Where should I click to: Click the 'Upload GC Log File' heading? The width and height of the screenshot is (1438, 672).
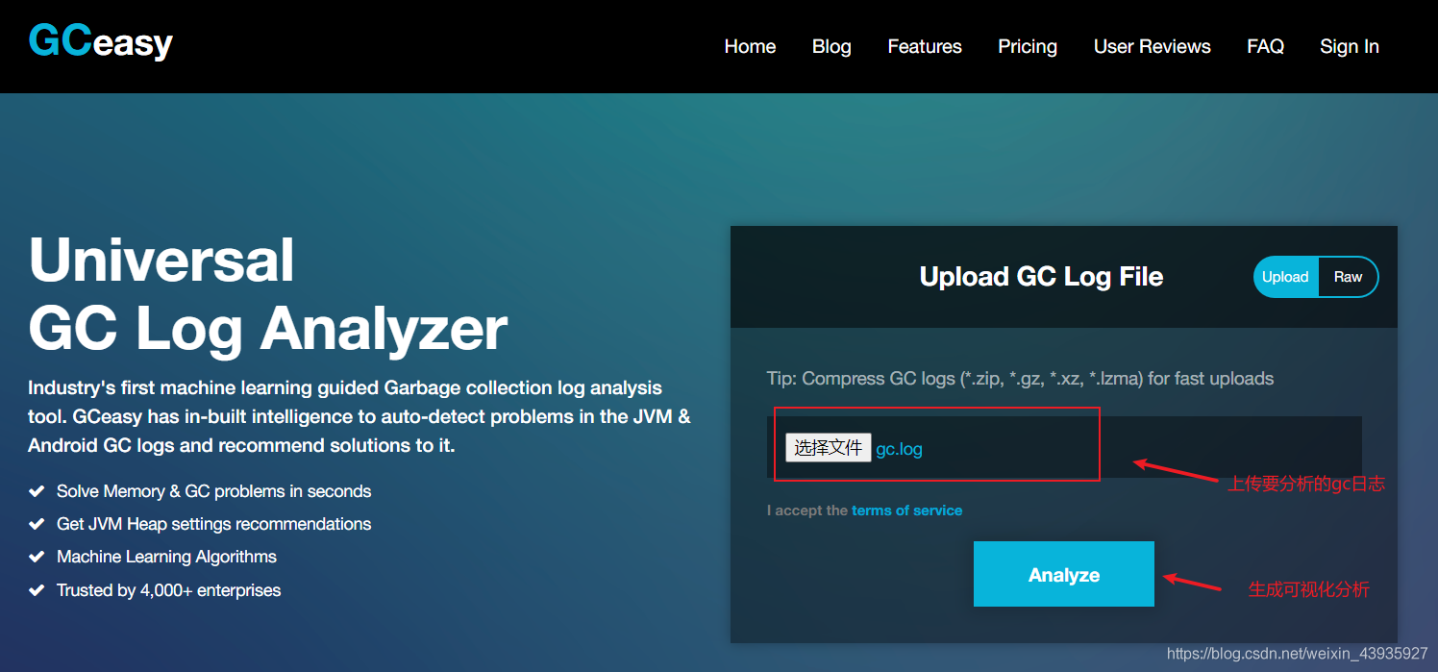[x=1041, y=277]
